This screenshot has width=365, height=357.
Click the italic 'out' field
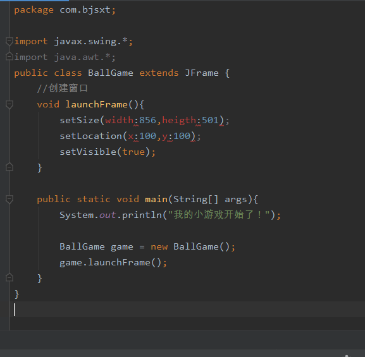coord(108,215)
